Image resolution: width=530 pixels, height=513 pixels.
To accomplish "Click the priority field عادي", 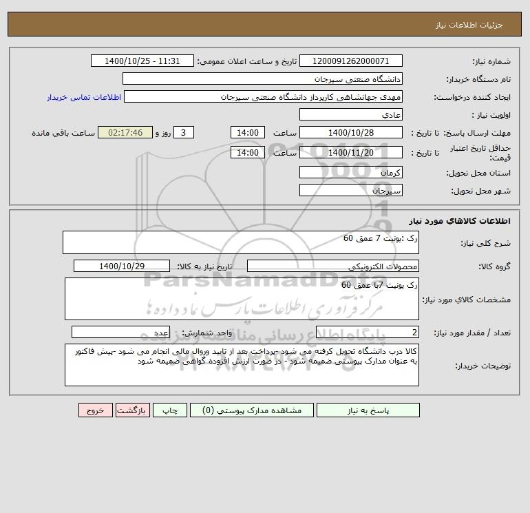I will tap(351, 114).
